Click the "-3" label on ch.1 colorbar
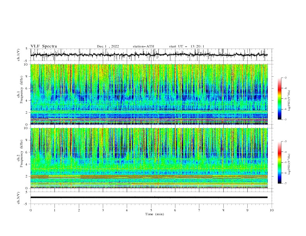Viewport: 306px width, 236px height. point(285,78)
